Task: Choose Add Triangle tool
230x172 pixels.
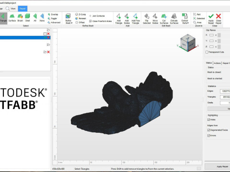Action: pos(119,19)
